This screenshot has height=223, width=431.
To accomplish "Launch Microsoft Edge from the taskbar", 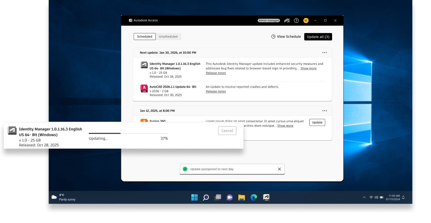I will 254,197.
